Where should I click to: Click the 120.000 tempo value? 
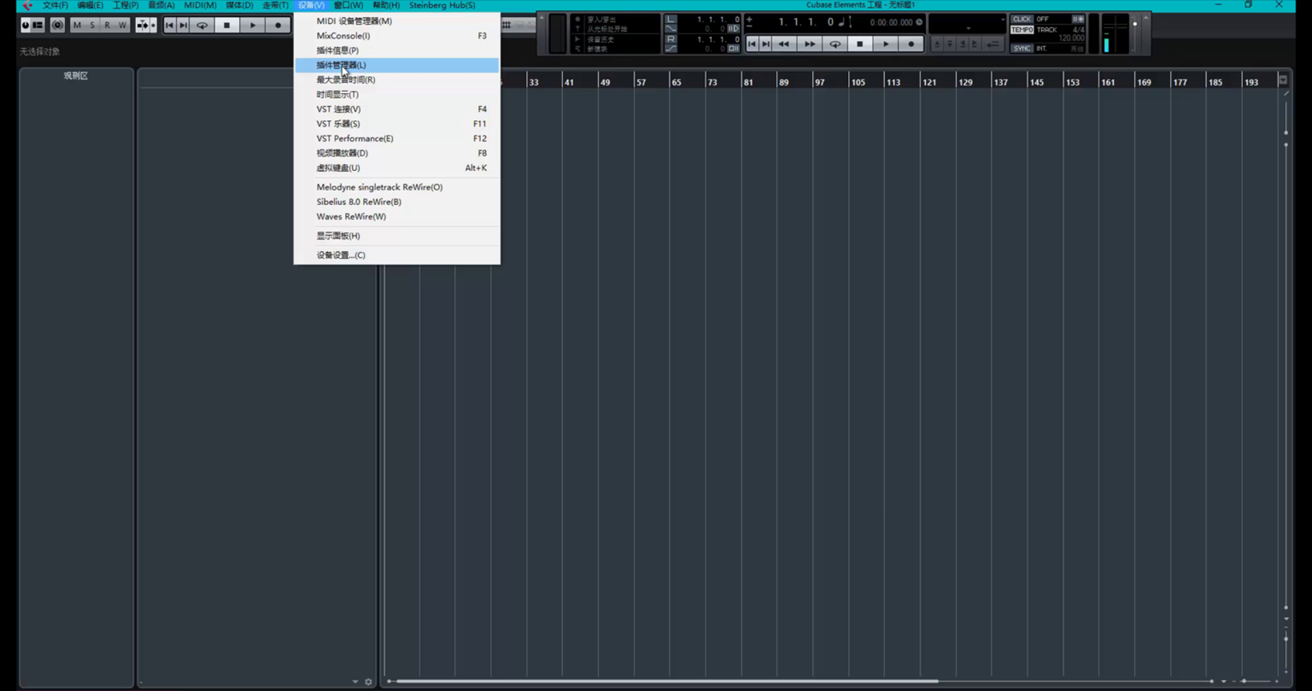pos(1071,38)
